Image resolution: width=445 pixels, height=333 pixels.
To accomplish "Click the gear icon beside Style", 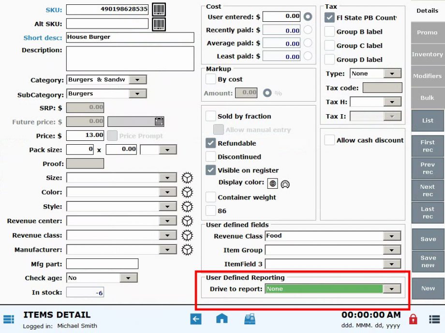I will [x=187, y=207].
